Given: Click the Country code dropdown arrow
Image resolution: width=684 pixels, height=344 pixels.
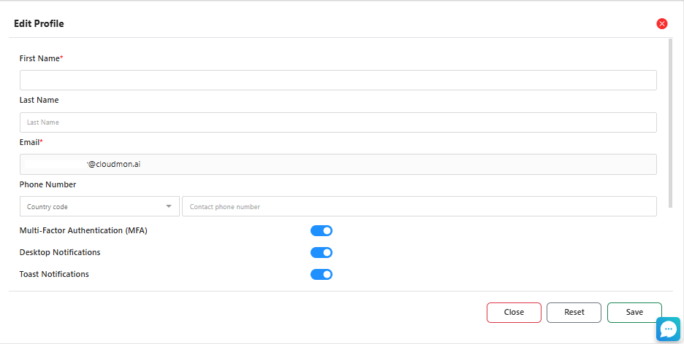Looking at the screenshot, I should [170, 207].
